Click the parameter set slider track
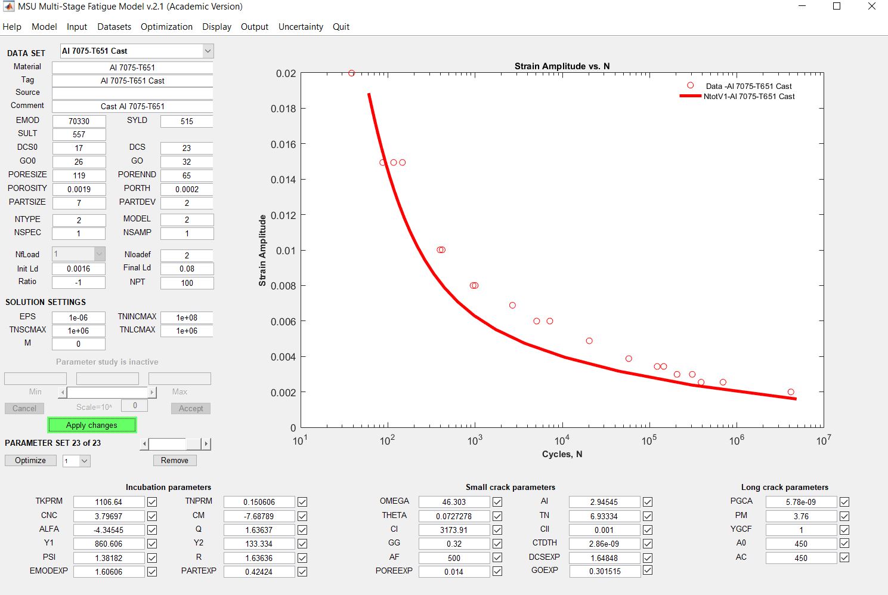Image resolution: width=888 pixels, height=595 pixels. pos(194,444)
